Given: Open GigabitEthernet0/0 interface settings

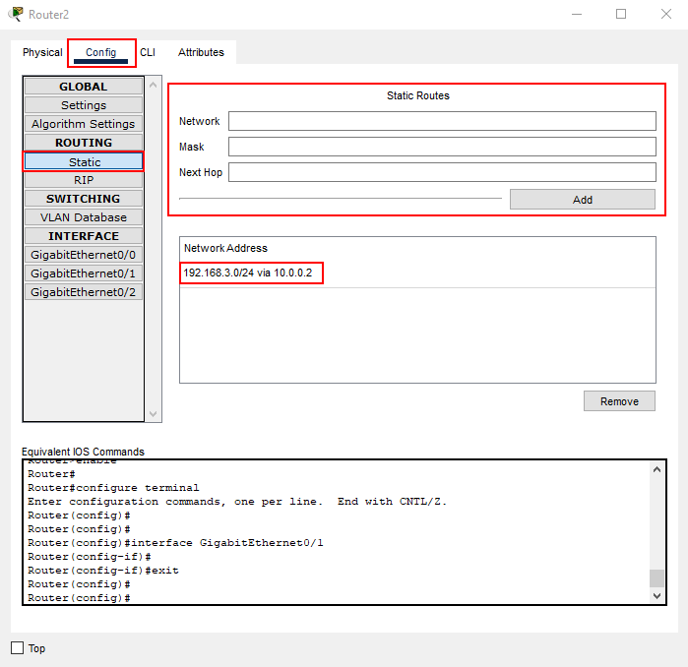Looking at the screenshot, I should (84, 255).
